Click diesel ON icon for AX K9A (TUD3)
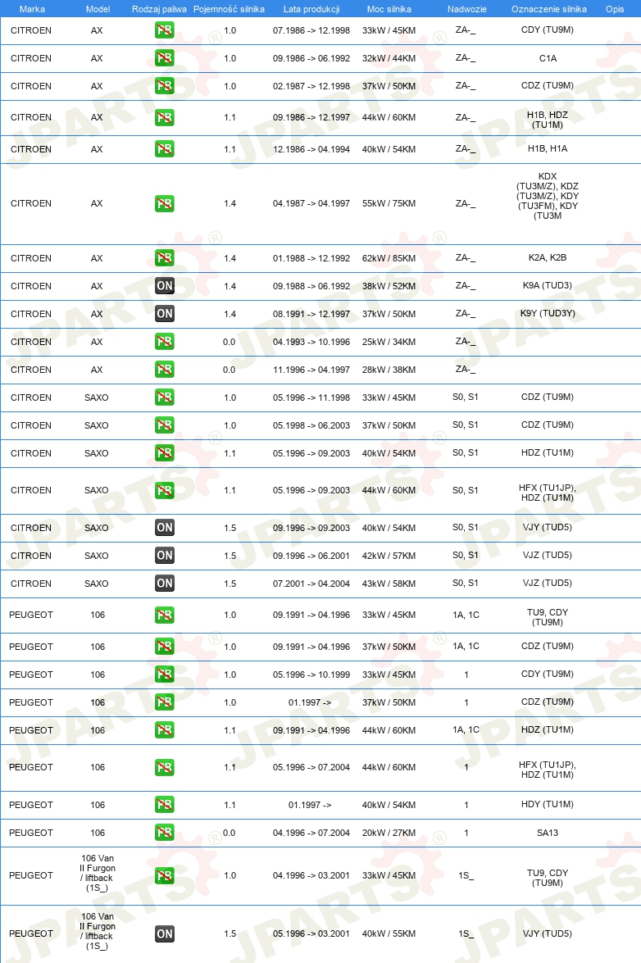The width and height of the screenshot is (641, 963). 164,285
